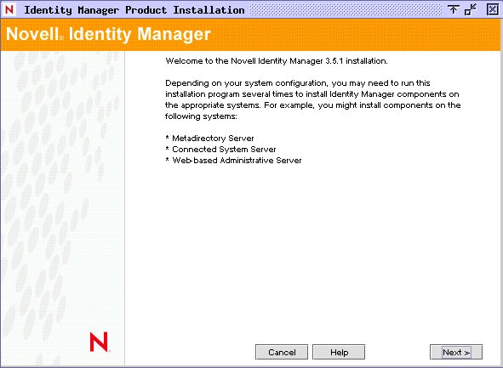Screen dimensions: 503x368
Task: Click the Next button
Action: (456, 352)
